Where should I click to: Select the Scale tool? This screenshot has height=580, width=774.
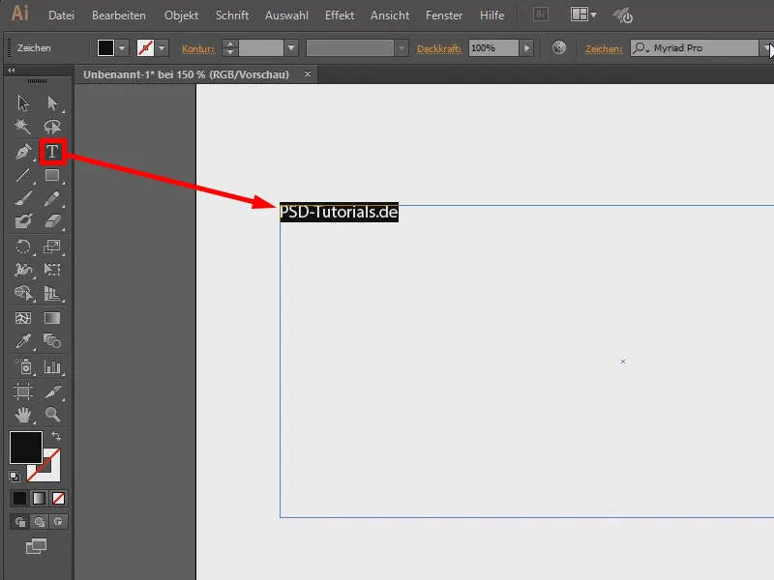52,246
